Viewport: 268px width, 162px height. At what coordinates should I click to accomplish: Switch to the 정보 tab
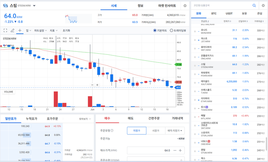point(140,6)
